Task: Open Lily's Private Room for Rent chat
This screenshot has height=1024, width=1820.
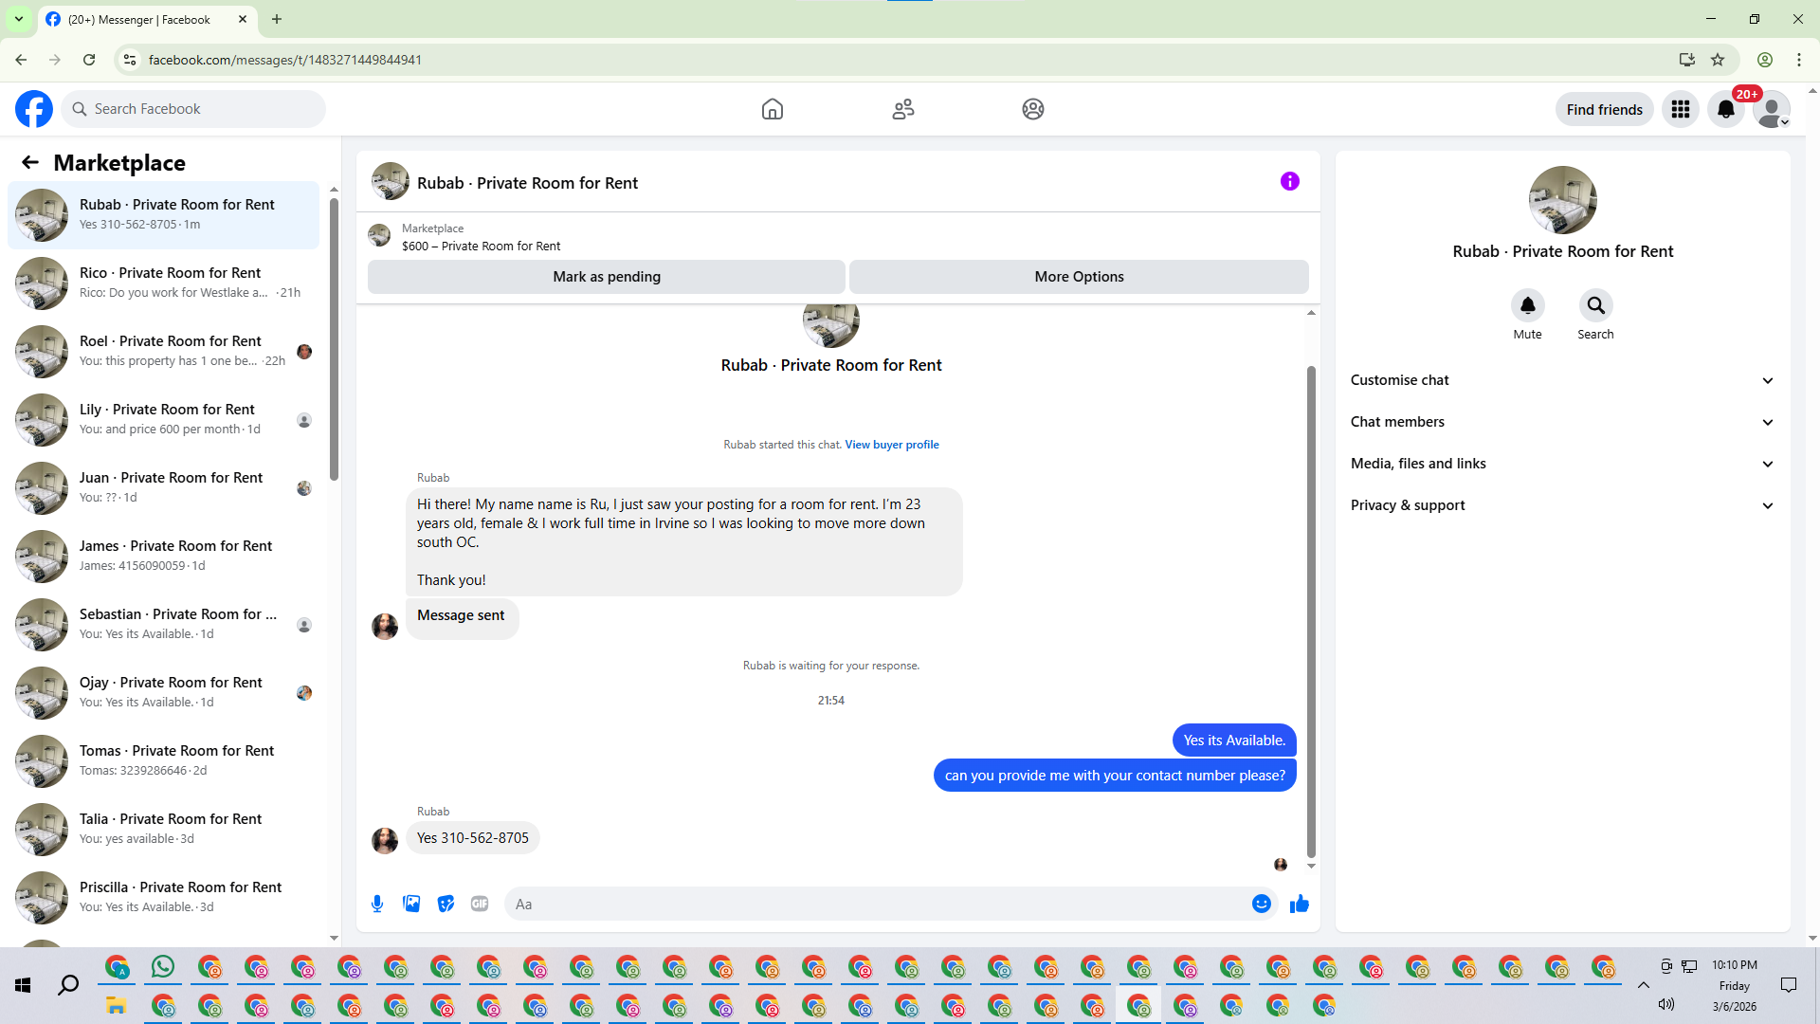Action: (x=166, y=419)
